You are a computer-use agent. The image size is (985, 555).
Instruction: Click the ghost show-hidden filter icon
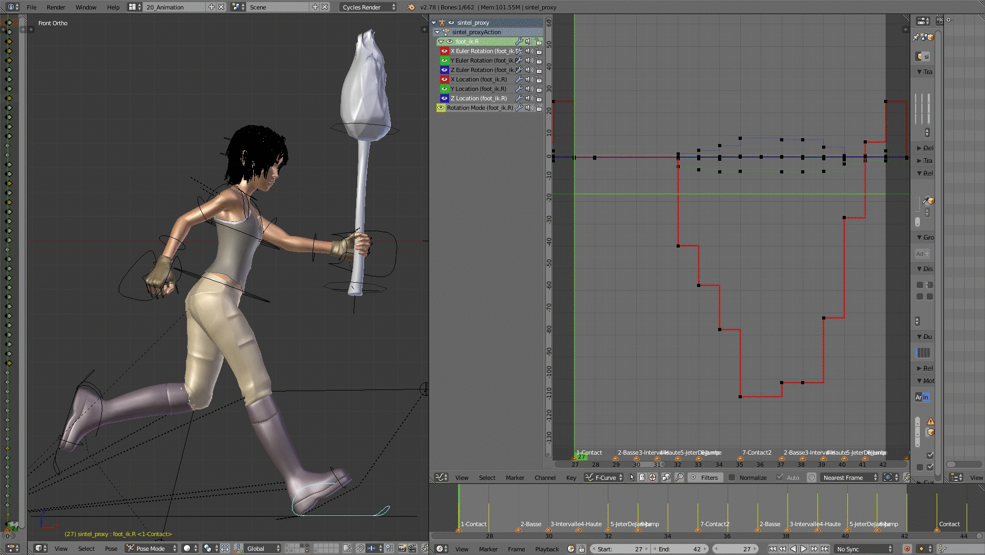pos(642,477)
